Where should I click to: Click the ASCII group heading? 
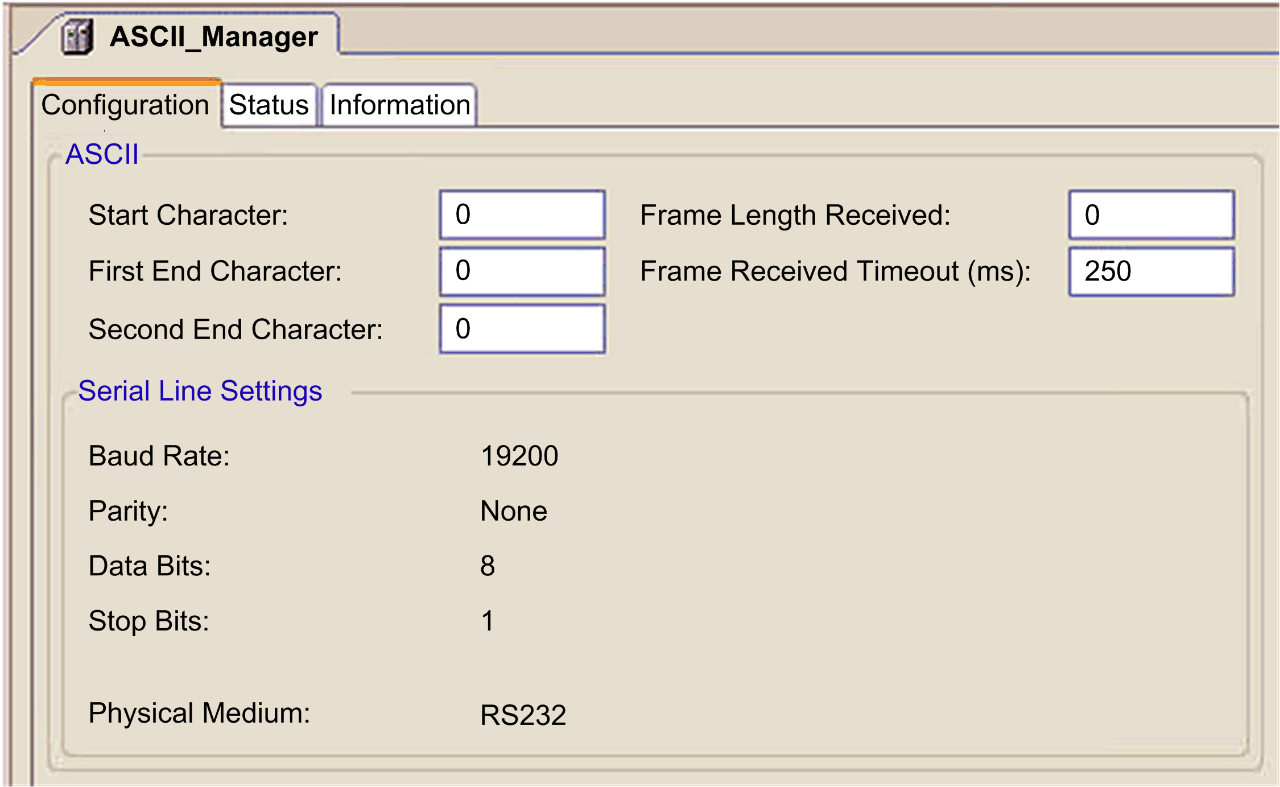tap(102, 154)
